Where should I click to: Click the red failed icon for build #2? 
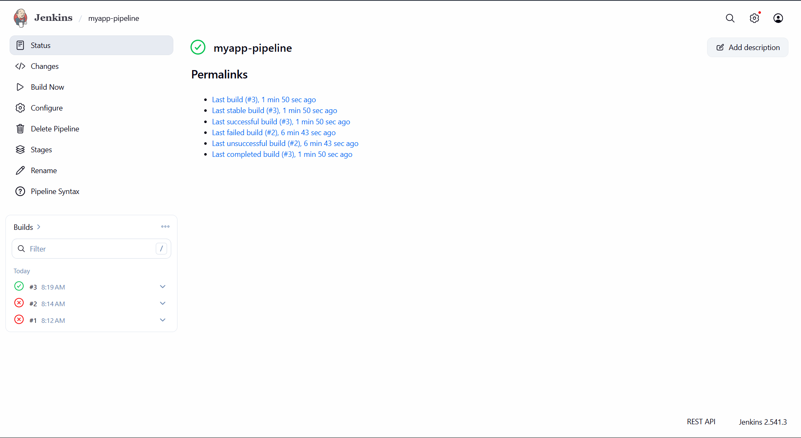pyautogui.click(x=19, y=303)
